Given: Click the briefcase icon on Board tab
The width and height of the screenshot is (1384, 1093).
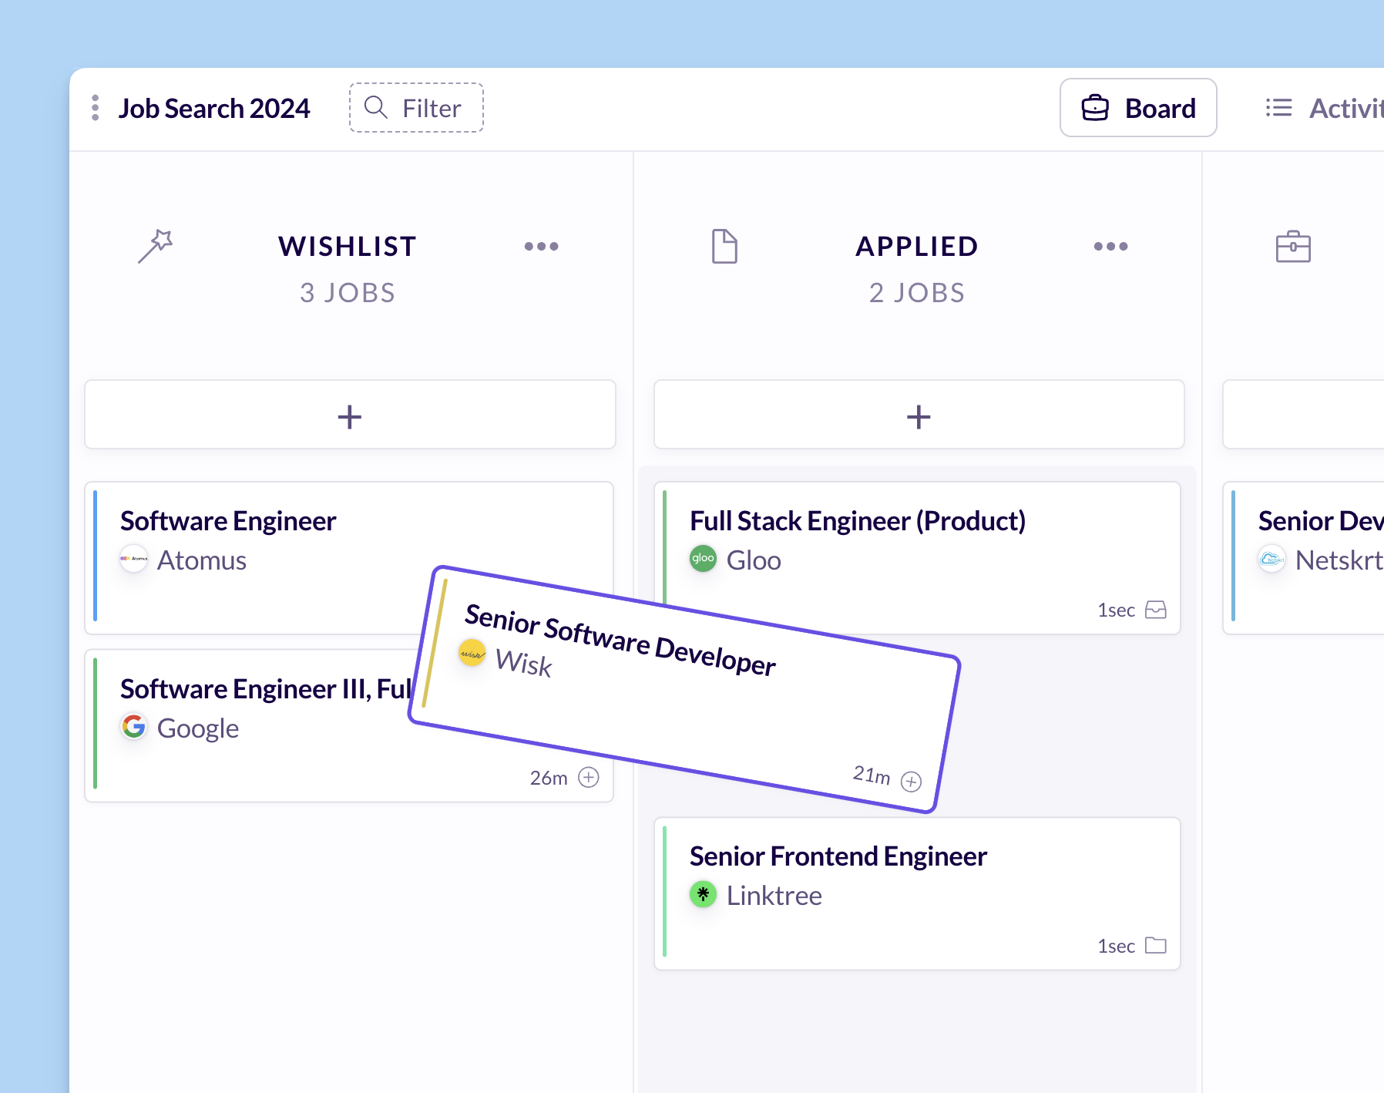Looking at the screenshot, I should 1095,108.
